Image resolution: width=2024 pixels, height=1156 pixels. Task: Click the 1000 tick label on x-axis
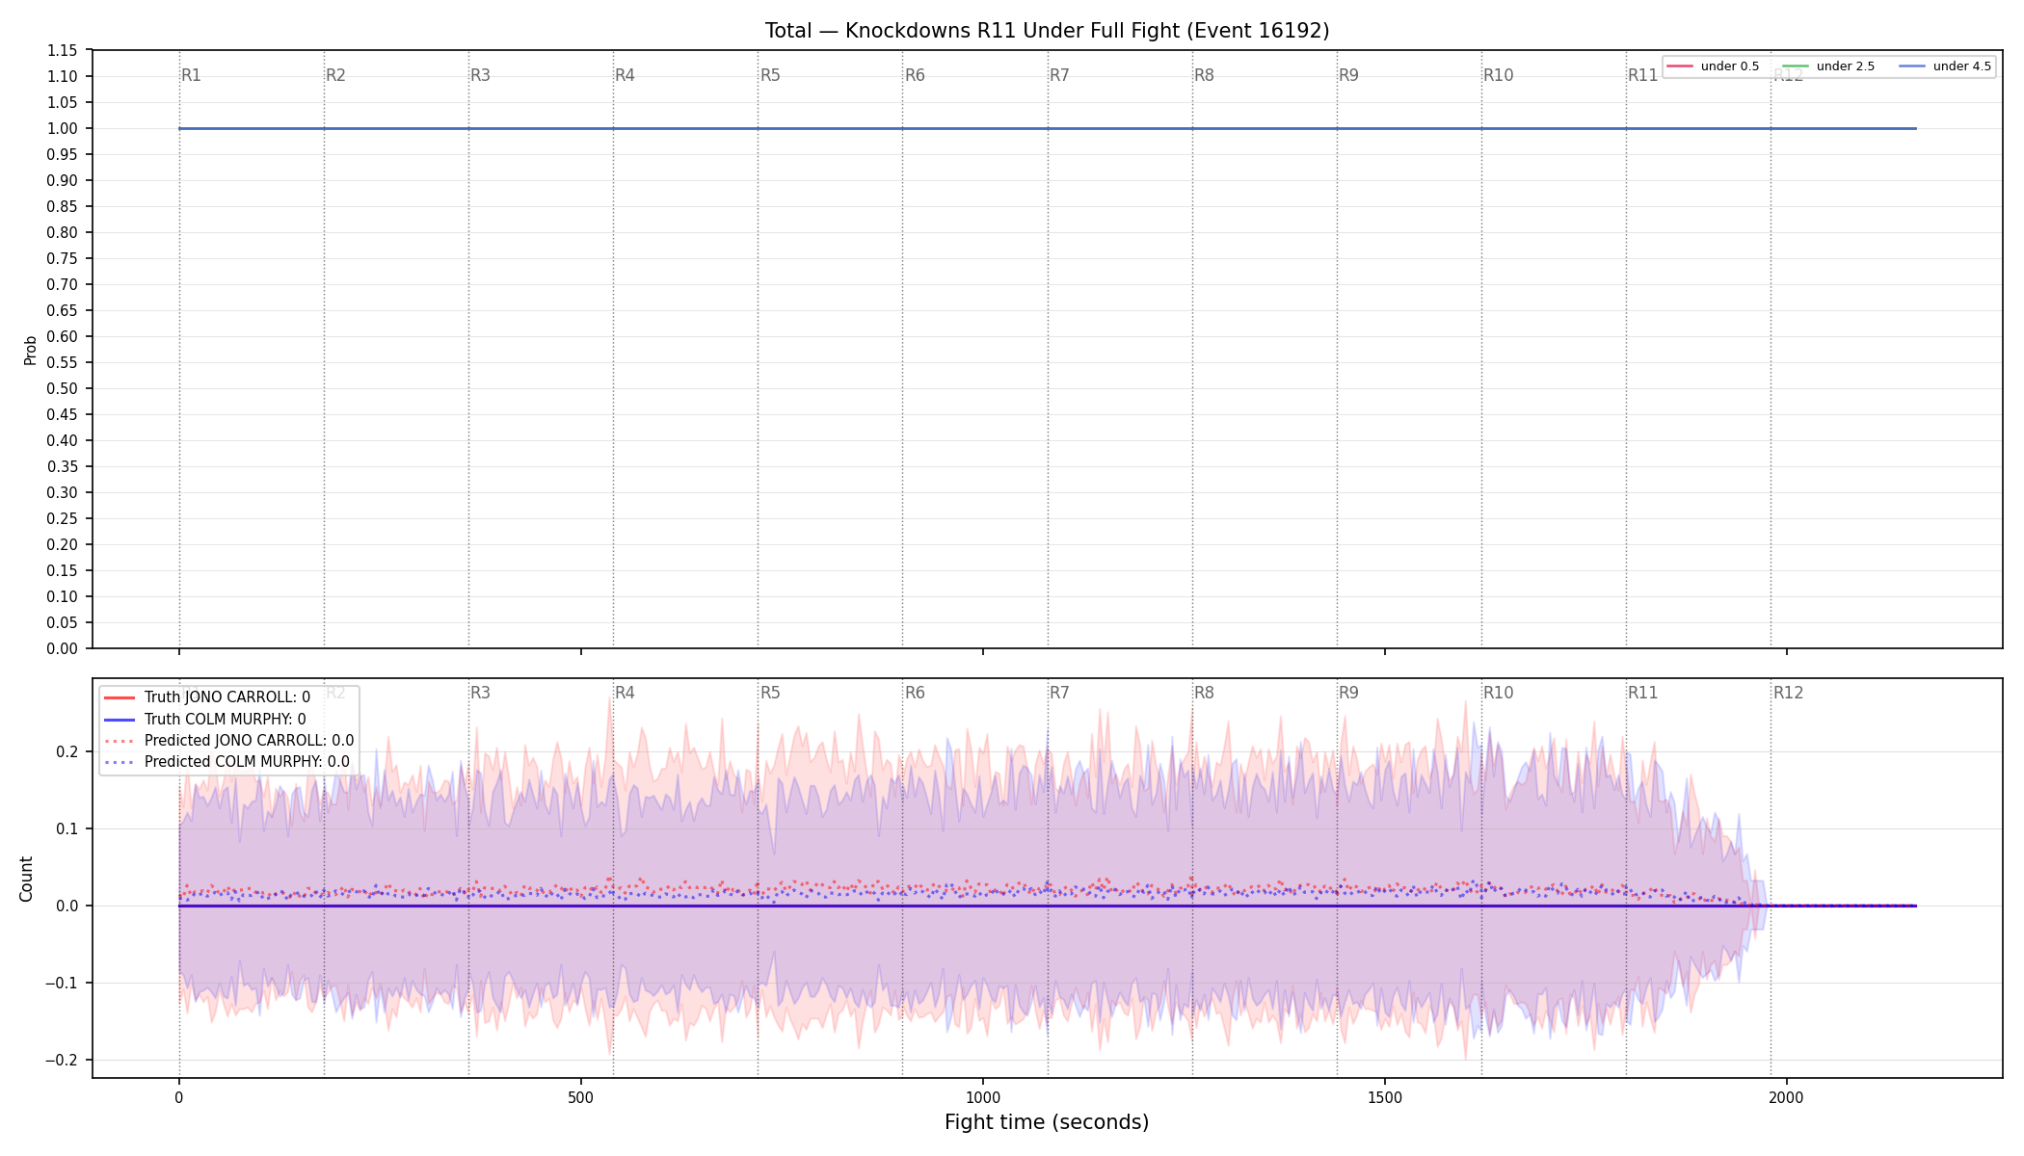(983, 1097)
